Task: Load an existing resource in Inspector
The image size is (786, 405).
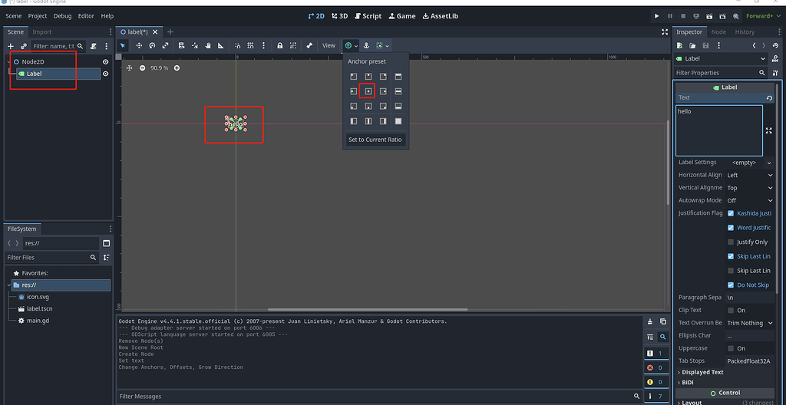Action: [x=692, y=45]
